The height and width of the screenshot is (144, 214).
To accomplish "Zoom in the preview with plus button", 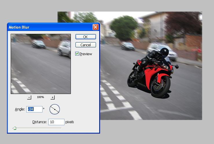I will coord(52,97).
